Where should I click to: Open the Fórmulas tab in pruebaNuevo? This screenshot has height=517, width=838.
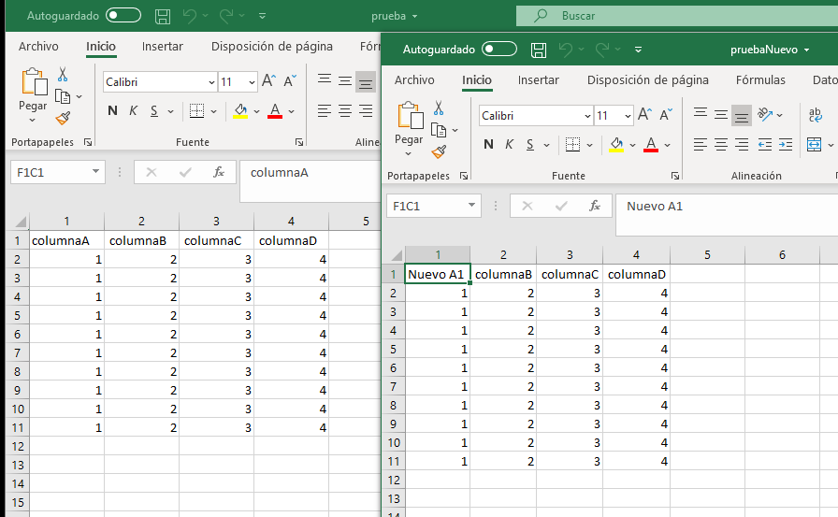click(760, 80)
